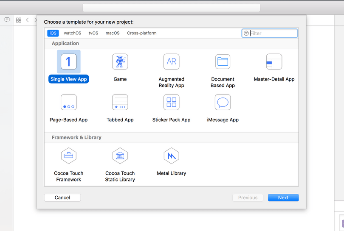Switch to the tvOS tab
The width and height of the screenshot is (344, 231).
point(93,33)
